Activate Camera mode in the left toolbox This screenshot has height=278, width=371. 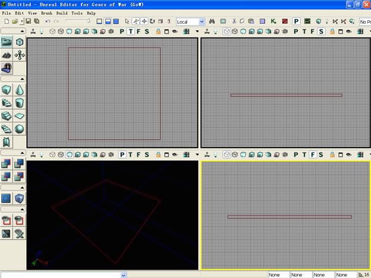tap(7, 42)
